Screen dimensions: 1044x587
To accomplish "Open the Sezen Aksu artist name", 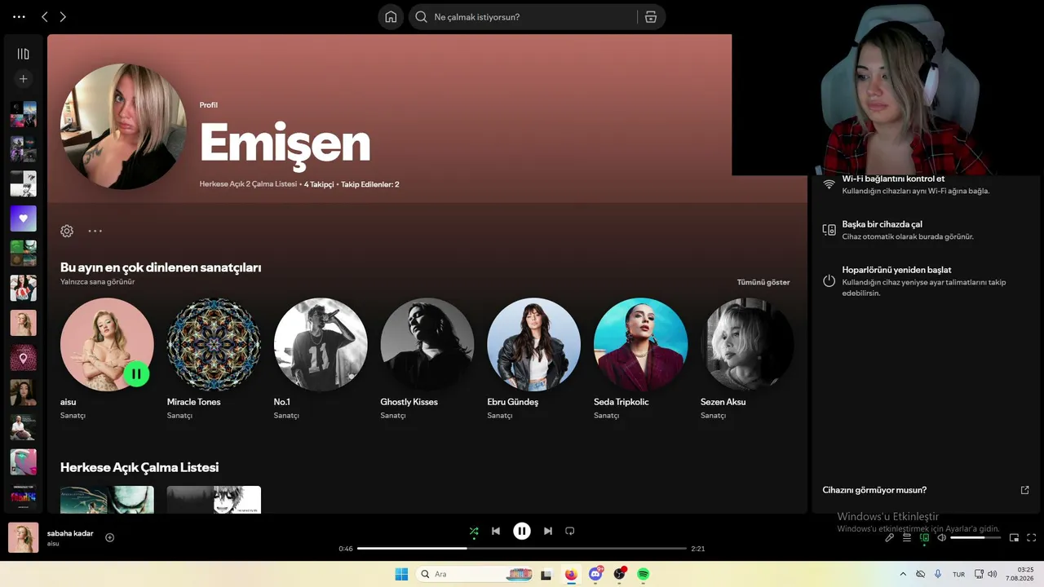I will click(723, 402).
